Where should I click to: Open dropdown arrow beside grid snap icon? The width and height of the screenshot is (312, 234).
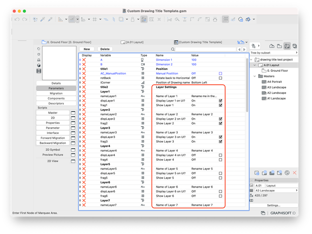(x=100, y=19)
